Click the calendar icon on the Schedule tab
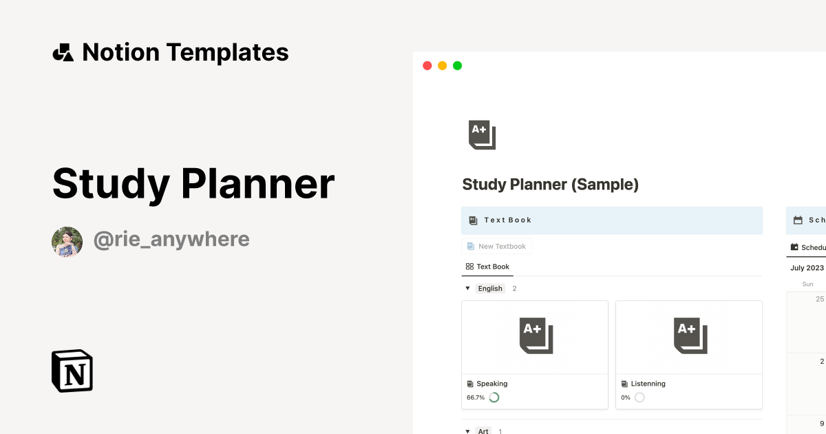 point(793,247)
